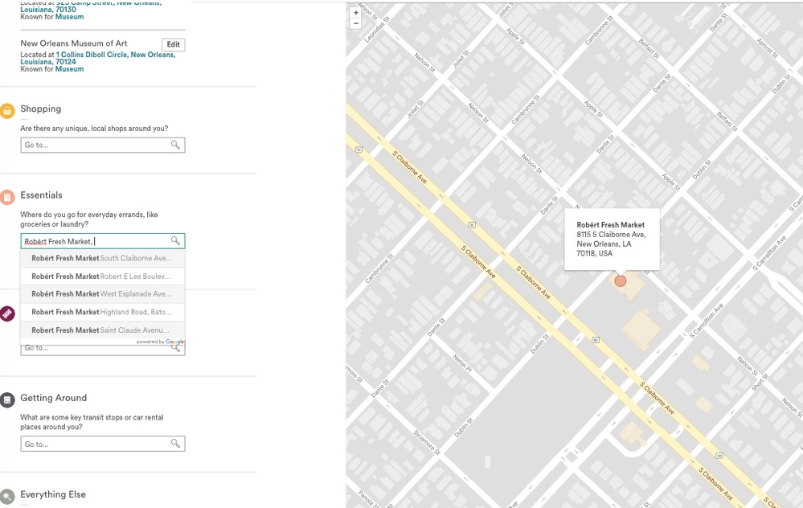
Task: Zoom in on the map
Action: 356,13
